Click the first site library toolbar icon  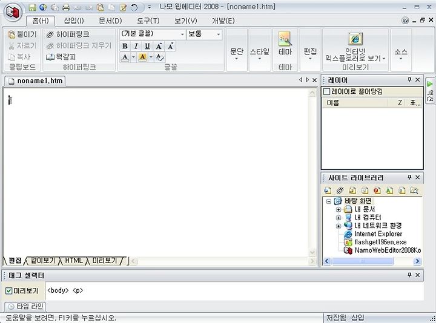point(328,191)
